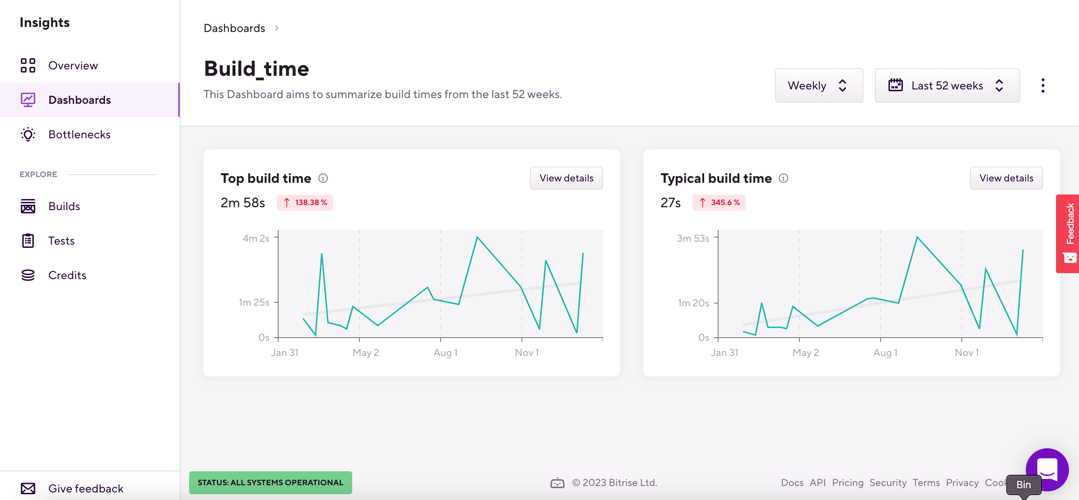The height and width of the screenshot is (500, 1079).
Task: Show info tooltip for Typical build time
Action: (x=783, y=178)
